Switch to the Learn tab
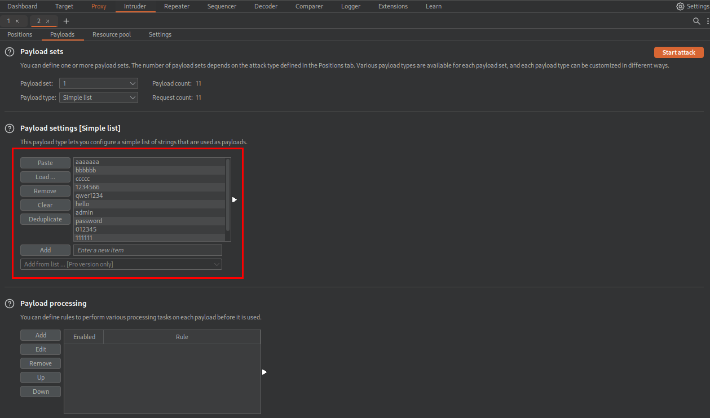Viewport: 710px width, 418px height. [434, 6]
